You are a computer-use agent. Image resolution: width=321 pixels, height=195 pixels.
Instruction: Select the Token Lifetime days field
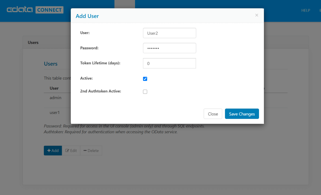pyautogui.click(x=170, y=63)
